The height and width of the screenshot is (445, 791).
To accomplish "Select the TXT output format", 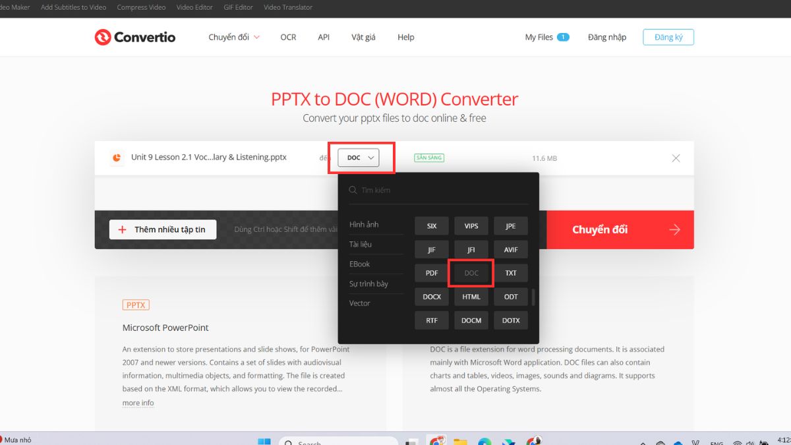I will click(x=510, y=272).
